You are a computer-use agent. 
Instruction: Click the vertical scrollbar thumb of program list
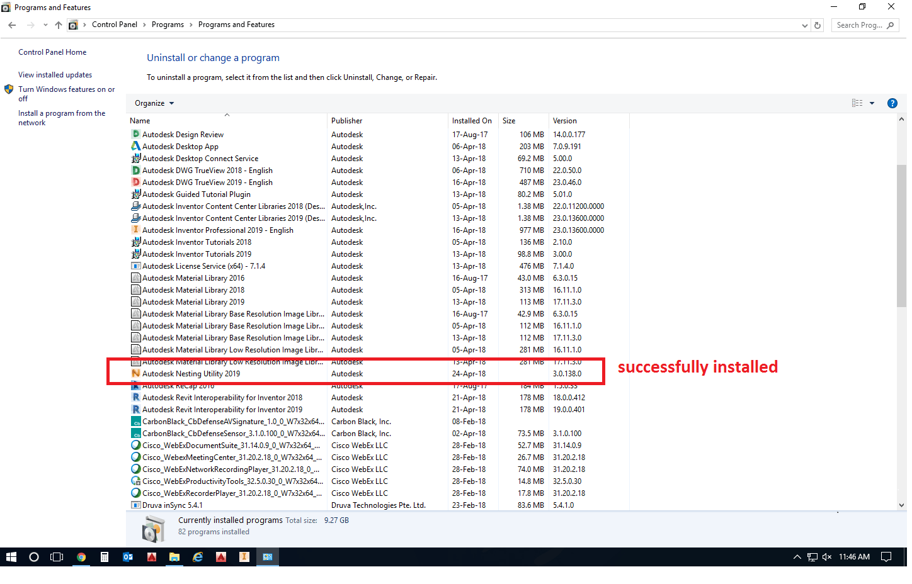click(x=901, y=236)
